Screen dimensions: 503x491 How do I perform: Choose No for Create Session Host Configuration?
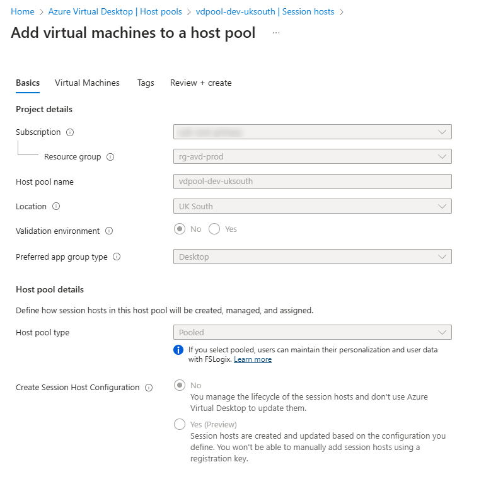pos(180,385)
